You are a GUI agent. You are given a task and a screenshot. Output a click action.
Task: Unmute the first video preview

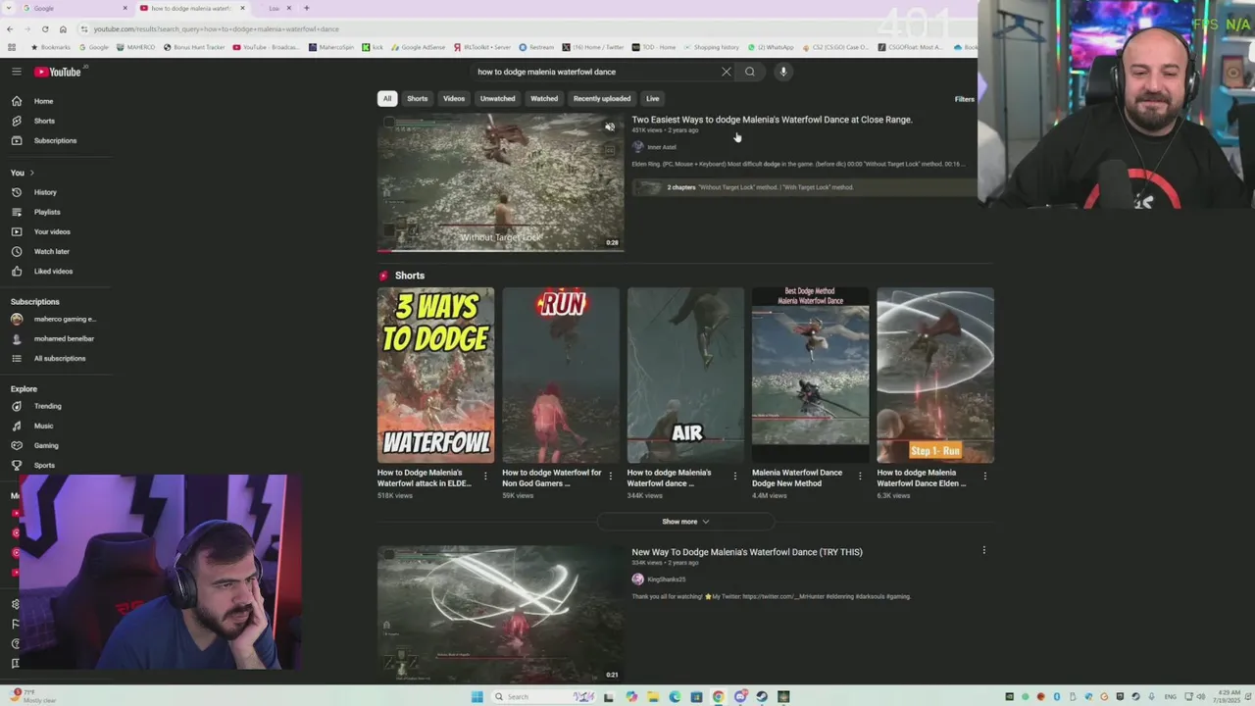tap(610, 126)
